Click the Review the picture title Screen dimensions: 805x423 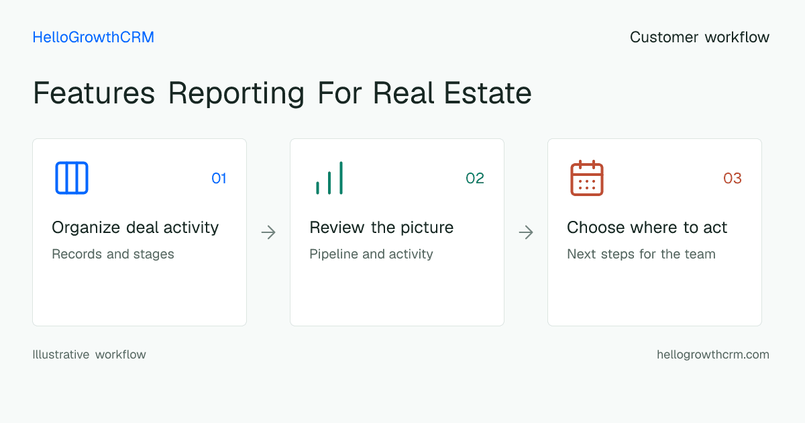coord(382,228)
